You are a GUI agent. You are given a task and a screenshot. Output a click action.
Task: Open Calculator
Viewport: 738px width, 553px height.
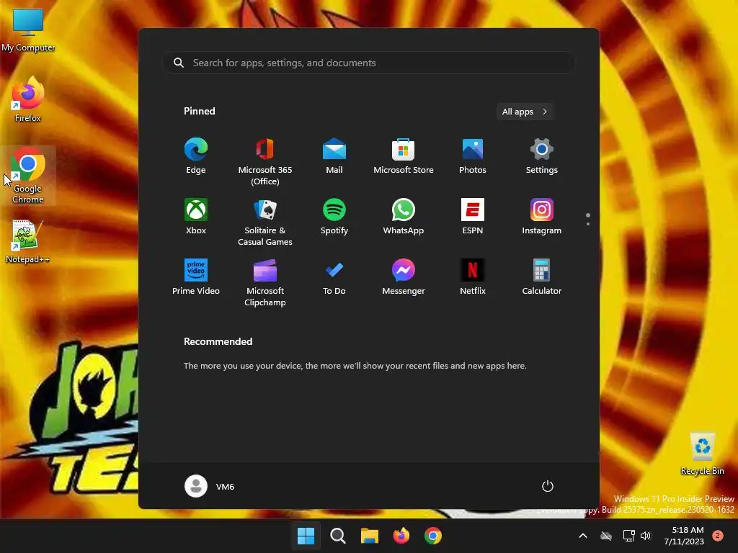(542, 277)
